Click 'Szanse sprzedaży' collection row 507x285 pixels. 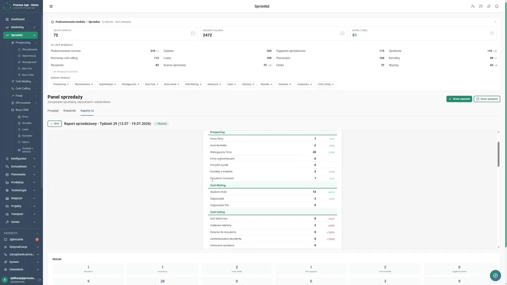pyautogui.click(x=218, y=65)
